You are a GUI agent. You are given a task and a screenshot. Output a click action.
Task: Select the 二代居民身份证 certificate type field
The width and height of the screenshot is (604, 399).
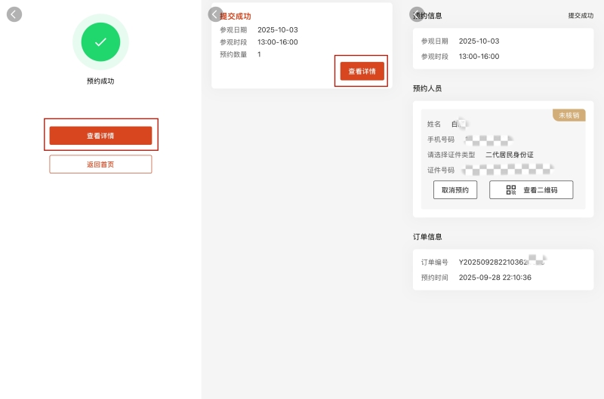(509, 155)
